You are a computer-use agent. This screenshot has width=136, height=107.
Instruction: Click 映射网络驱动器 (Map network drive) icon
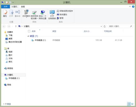[34, 15]
